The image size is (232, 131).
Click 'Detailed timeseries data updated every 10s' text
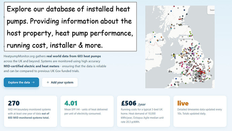(x=200, y=111)
